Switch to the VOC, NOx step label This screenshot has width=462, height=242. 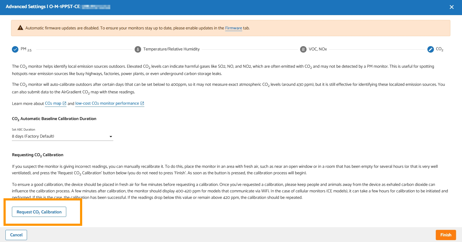pos(318,49)
